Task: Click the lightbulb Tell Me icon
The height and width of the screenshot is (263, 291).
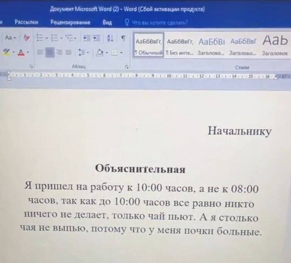Action: [x=127, y=22]
